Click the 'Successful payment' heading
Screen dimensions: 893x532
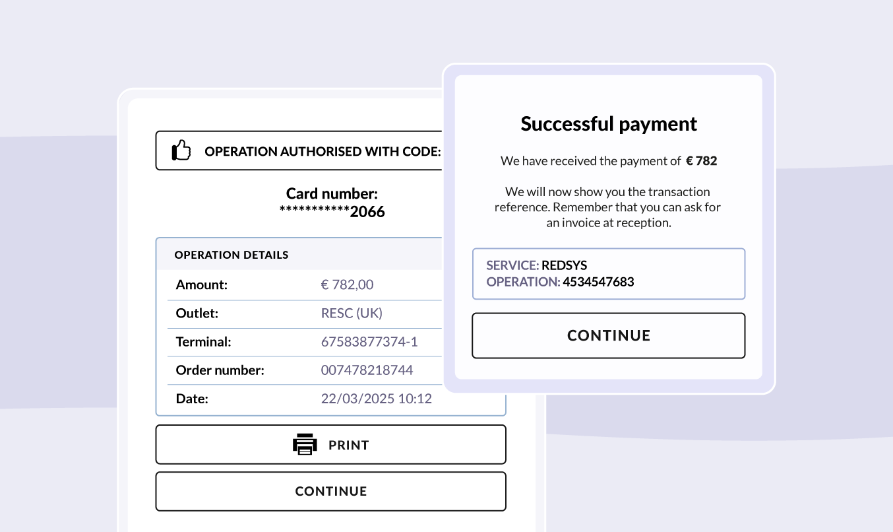click(609, 123)
